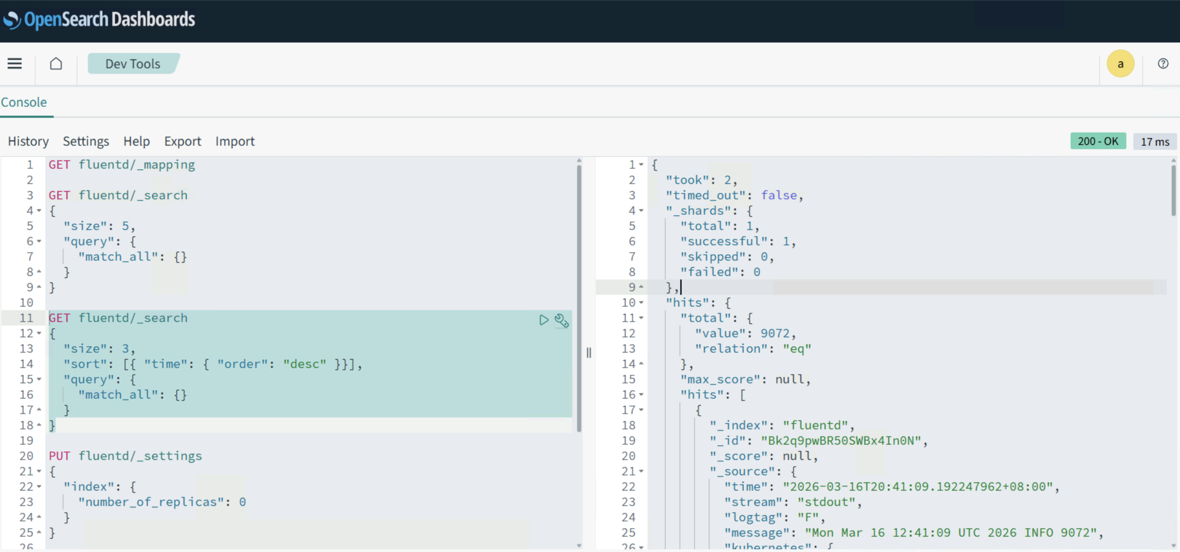Click the response pane vertical scrollbar
The image size is (1180, 552).
click(1173, 190)
